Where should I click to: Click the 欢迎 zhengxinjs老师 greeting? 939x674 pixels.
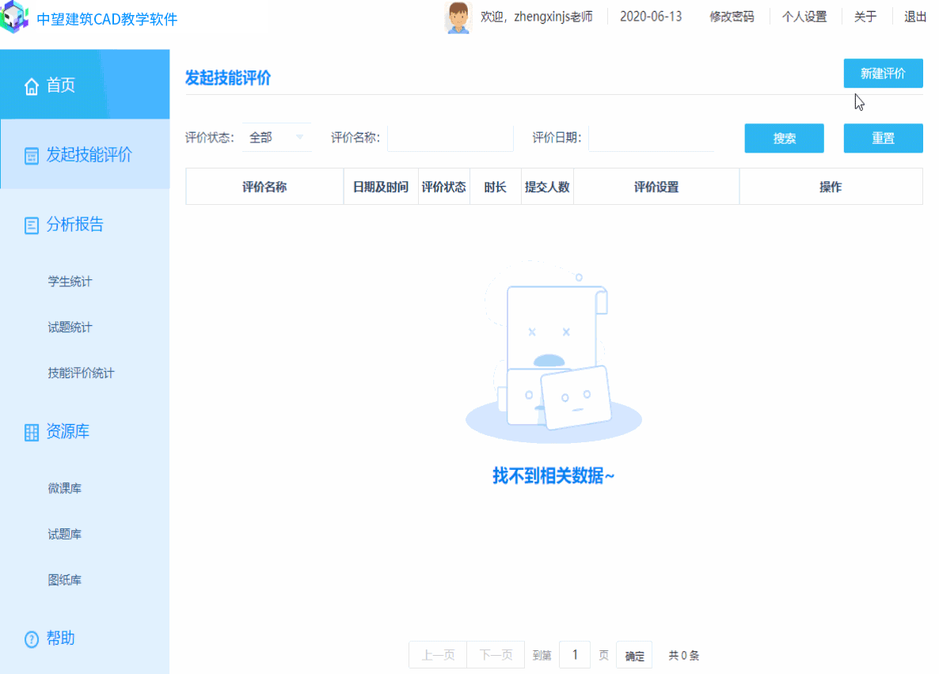[x=537, y=17]
